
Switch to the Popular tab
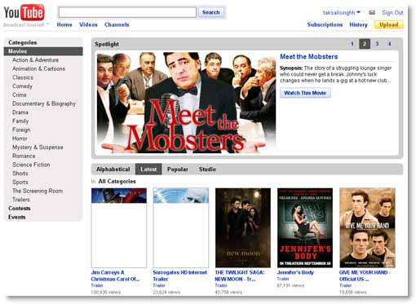[178, 170]
